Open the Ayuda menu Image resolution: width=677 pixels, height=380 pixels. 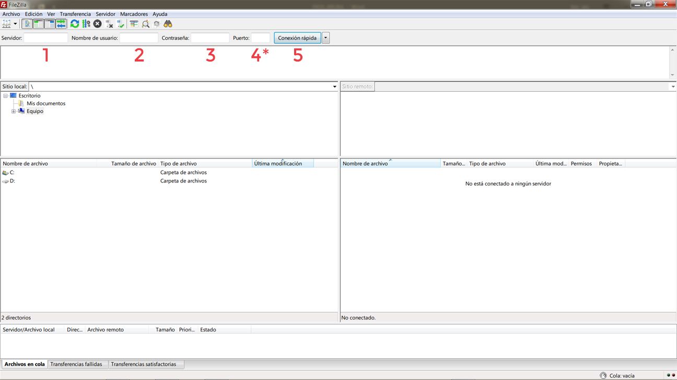coord(160,14)
